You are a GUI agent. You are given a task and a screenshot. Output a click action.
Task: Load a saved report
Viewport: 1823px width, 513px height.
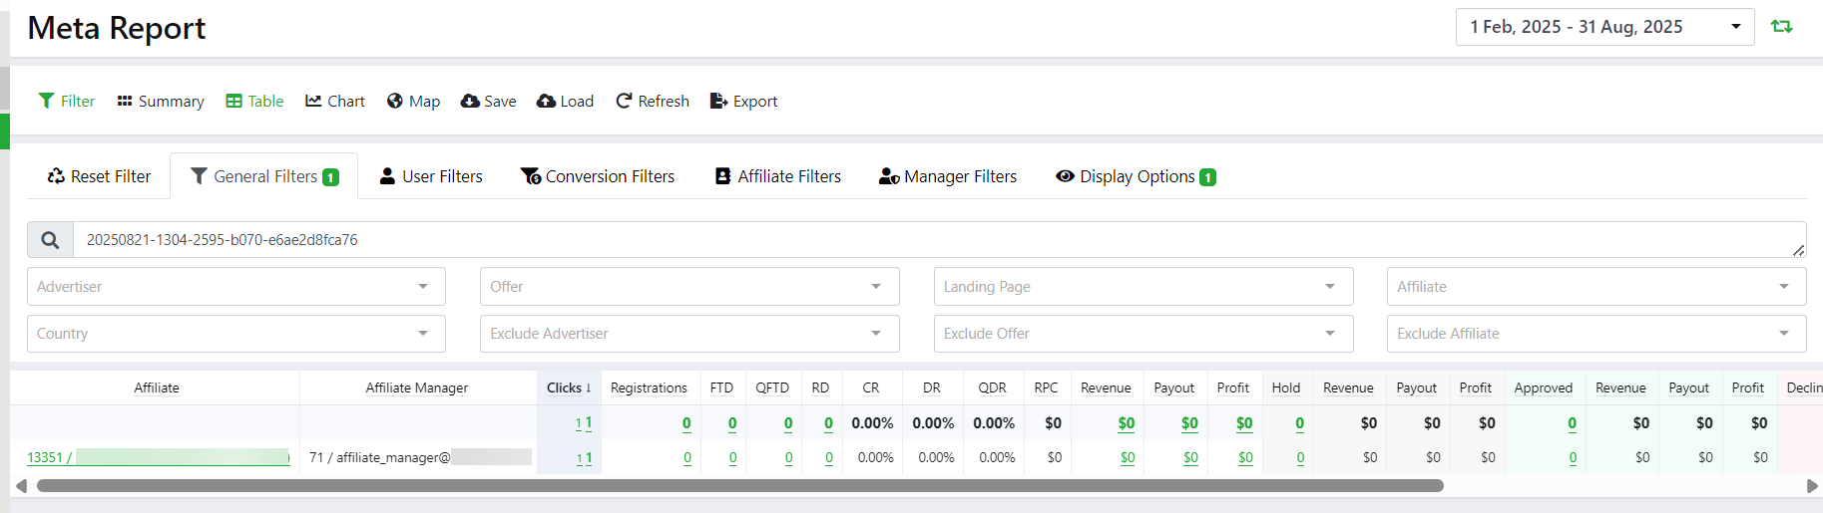[x=565, y=101]
